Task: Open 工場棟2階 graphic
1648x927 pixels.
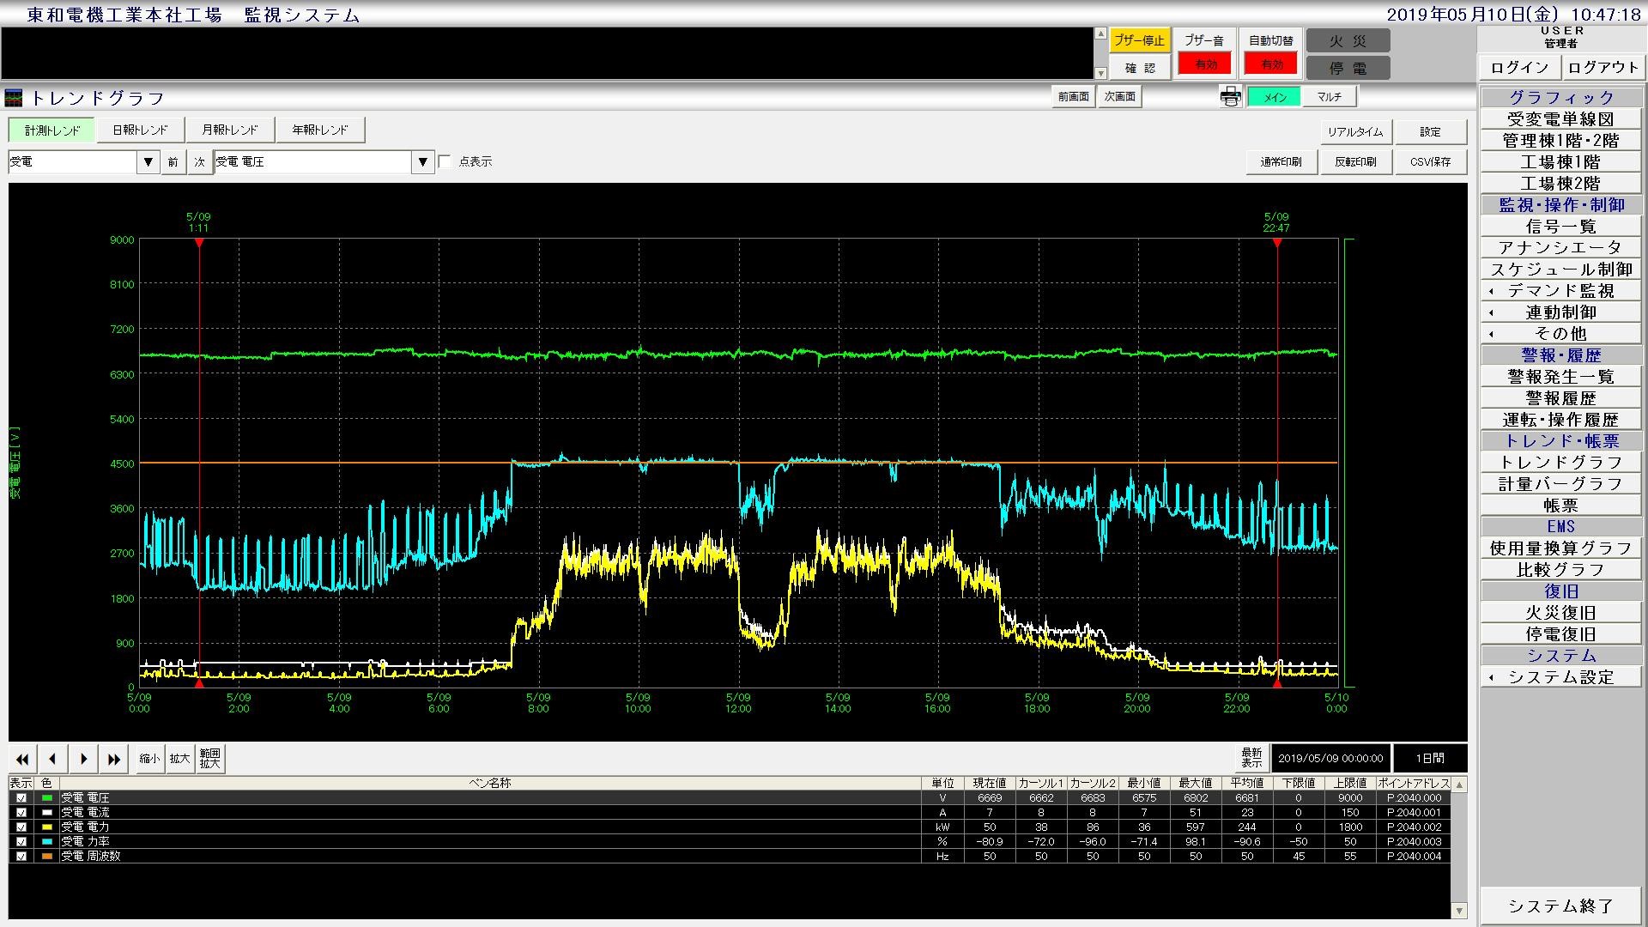Action: 1560,184
